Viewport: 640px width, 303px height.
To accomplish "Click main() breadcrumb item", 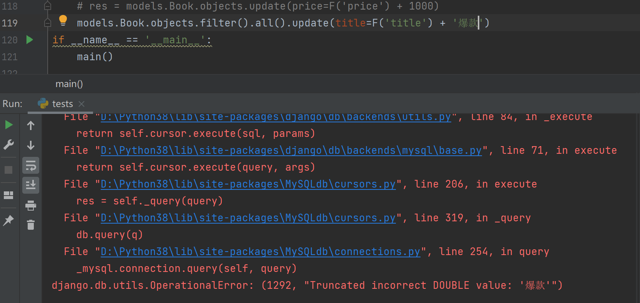I will (x=69, y=84).
